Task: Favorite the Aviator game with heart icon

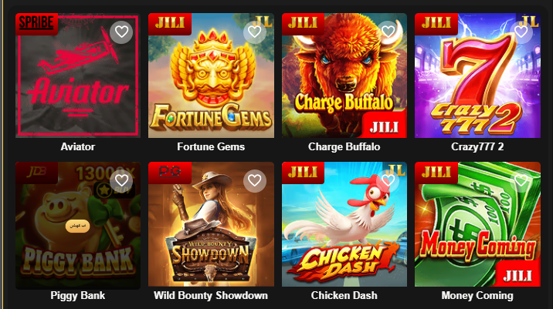Action: pyautogui.click(x=121, y=32)
